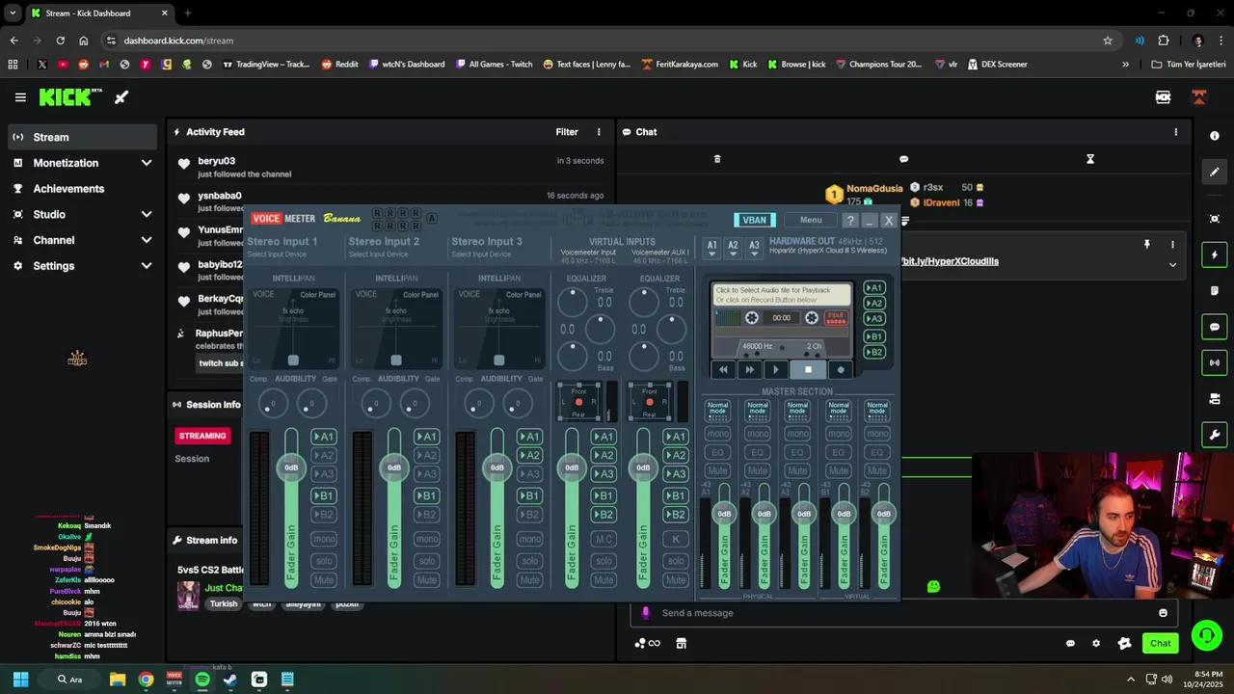This screenshot has width=1234, height=694.
Task: Select input device for Stereo Input 3
Action: [x=487, y=254]
